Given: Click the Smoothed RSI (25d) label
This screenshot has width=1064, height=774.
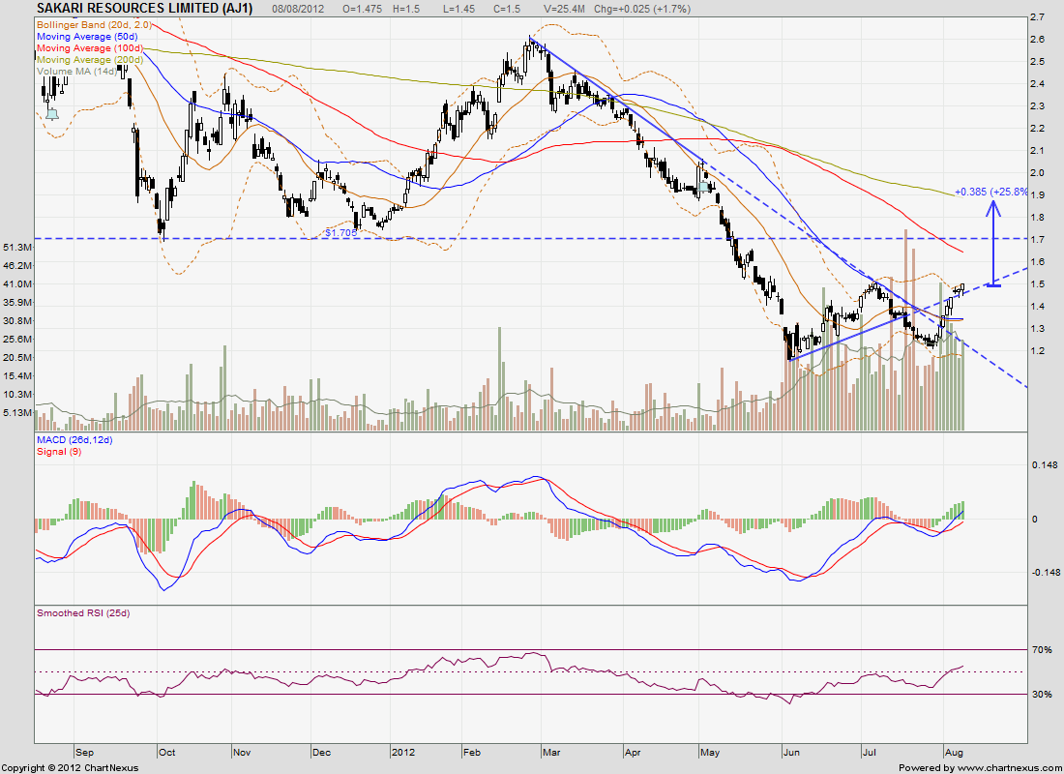Looking at the screenshot, I should (x=83, y=613).
